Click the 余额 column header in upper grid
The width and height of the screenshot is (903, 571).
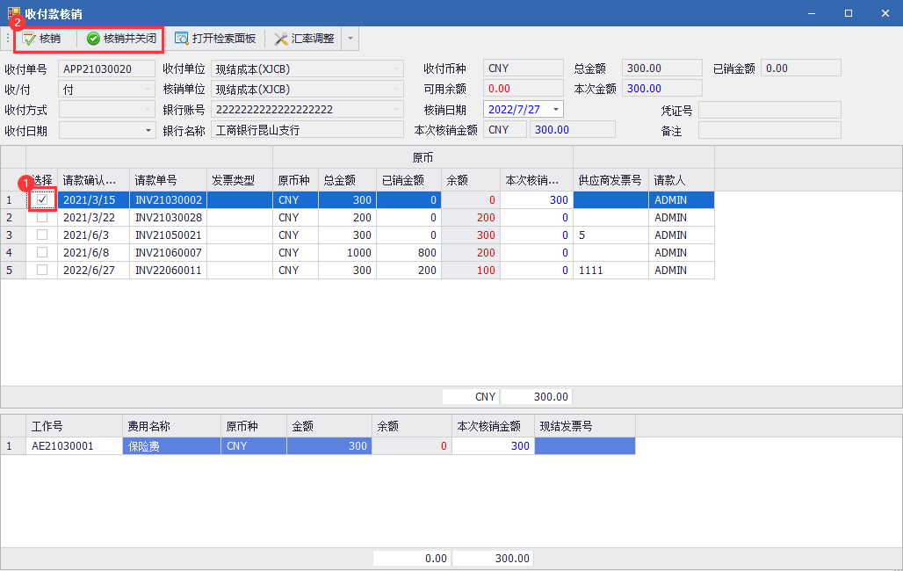coord(470,180)
